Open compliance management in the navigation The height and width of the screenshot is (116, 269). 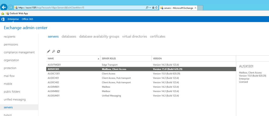point(19,52)
